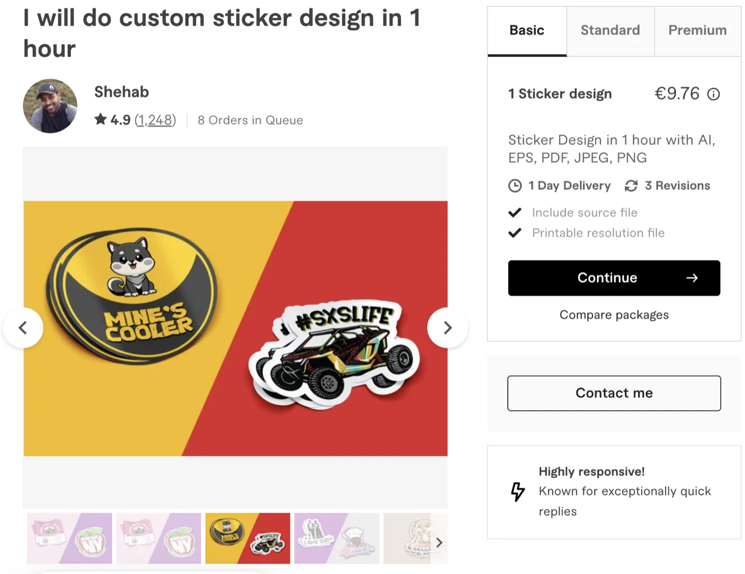Select the yellow-red sticker gallery thumbnail
This screenshot has width=745, height=574.
247,538
